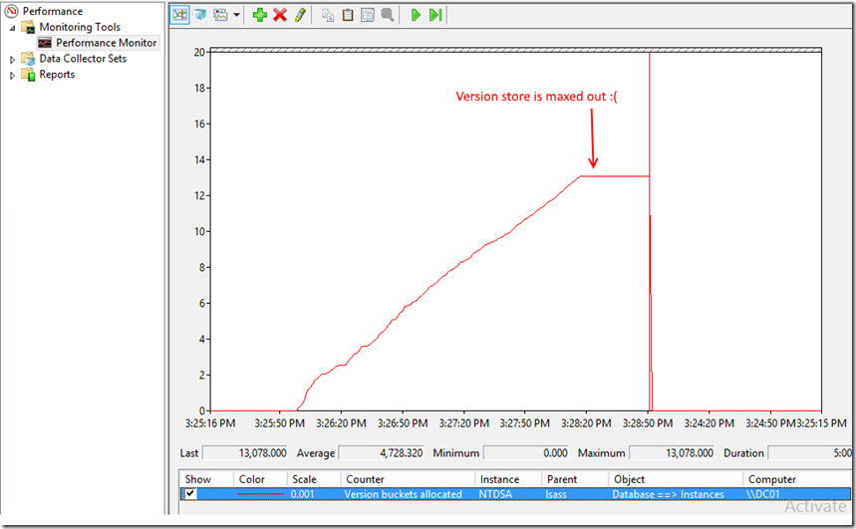Add counter with green plus icon

click(x=260, y=15)
